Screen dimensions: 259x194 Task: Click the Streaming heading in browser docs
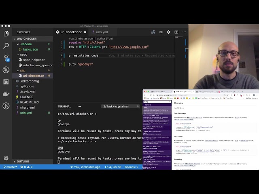pos(178,160)
